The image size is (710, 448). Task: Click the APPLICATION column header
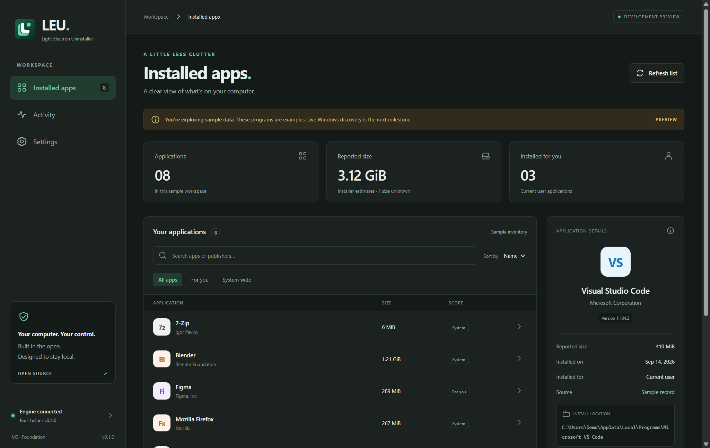168,303
